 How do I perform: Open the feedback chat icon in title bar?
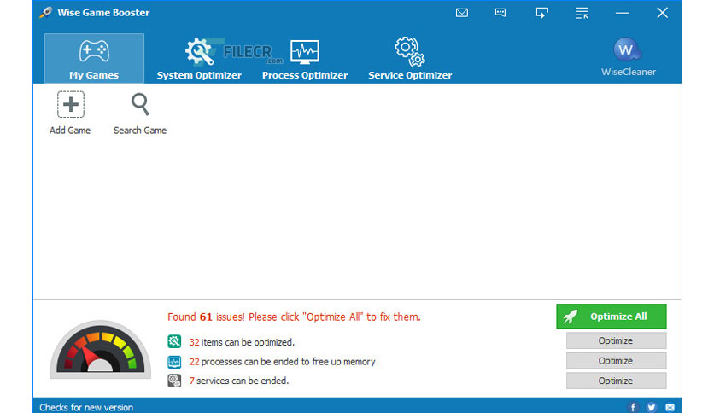coord(500,13)
